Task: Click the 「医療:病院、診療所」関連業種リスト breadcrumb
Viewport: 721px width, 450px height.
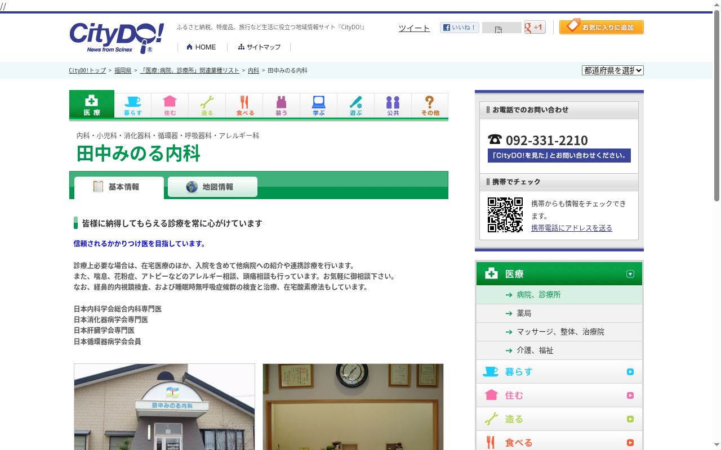Action: coord(190,71)
